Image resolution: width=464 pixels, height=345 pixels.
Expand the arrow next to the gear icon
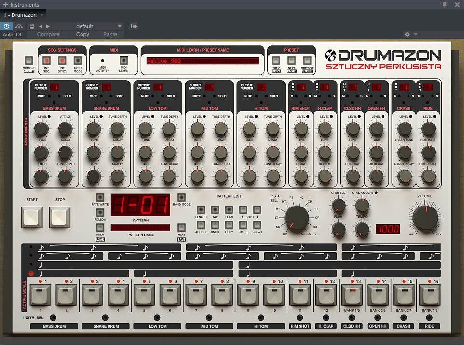pyautogui.click(x=415, y=34)
